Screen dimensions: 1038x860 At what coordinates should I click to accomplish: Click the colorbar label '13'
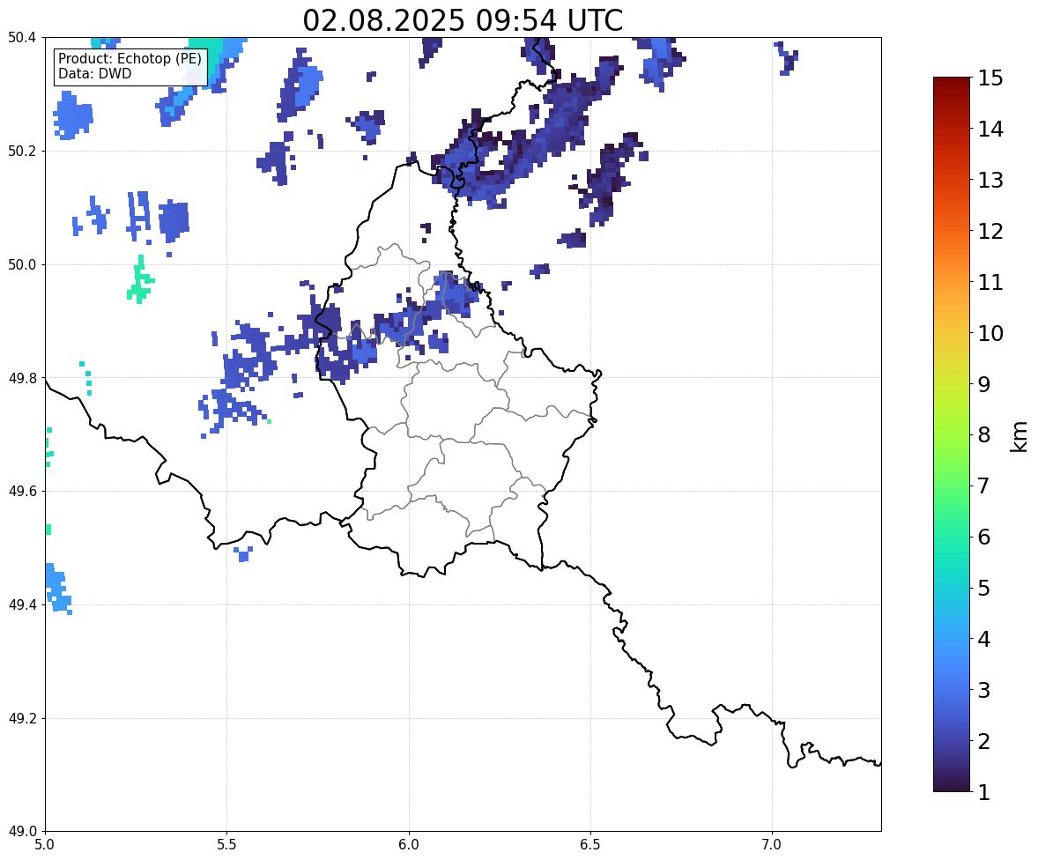(x=990, y=180)
